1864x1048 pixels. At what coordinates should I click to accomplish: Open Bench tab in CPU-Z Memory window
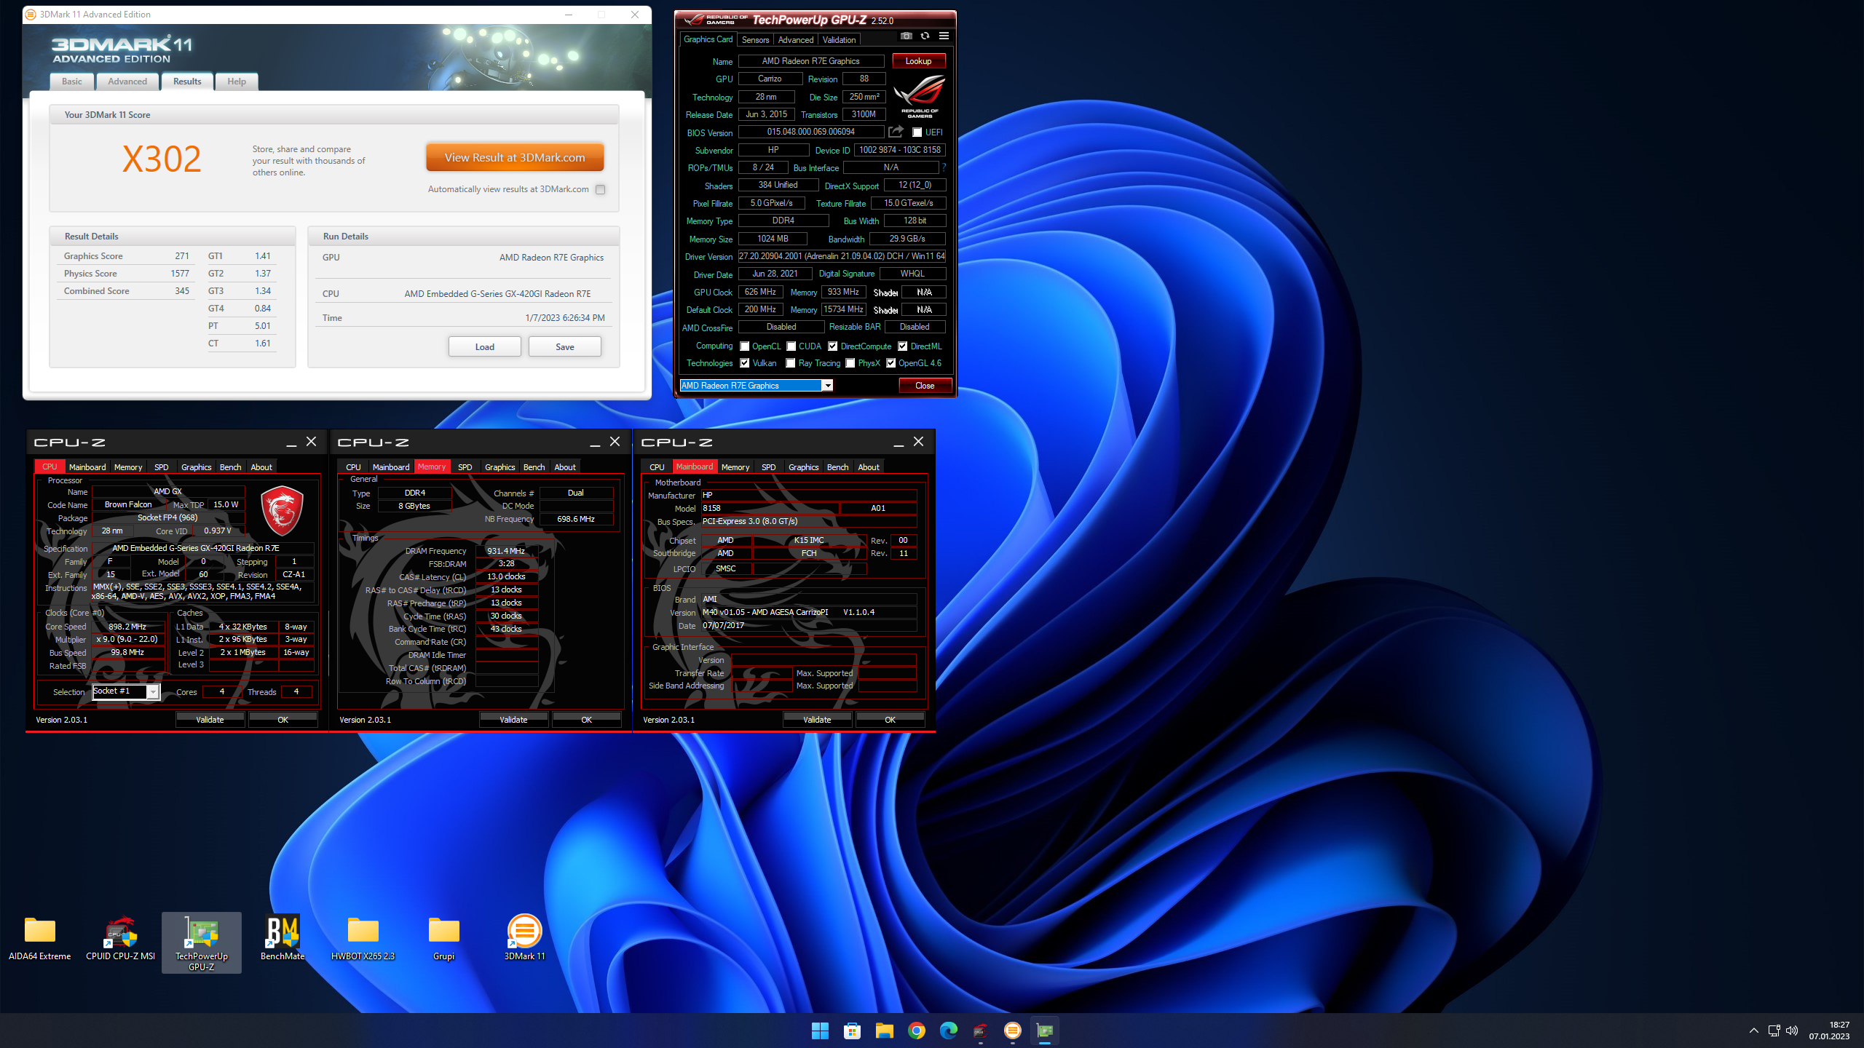coord(534,467)
